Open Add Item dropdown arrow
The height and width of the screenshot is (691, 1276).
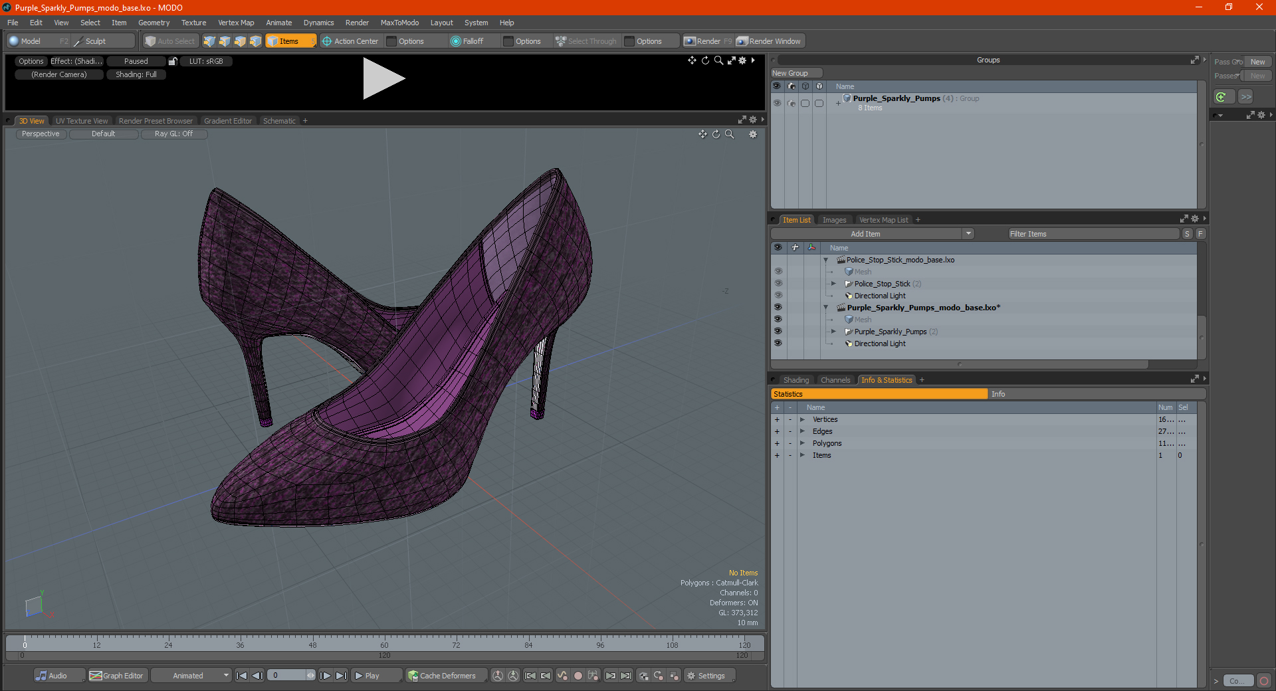point(968,234)
